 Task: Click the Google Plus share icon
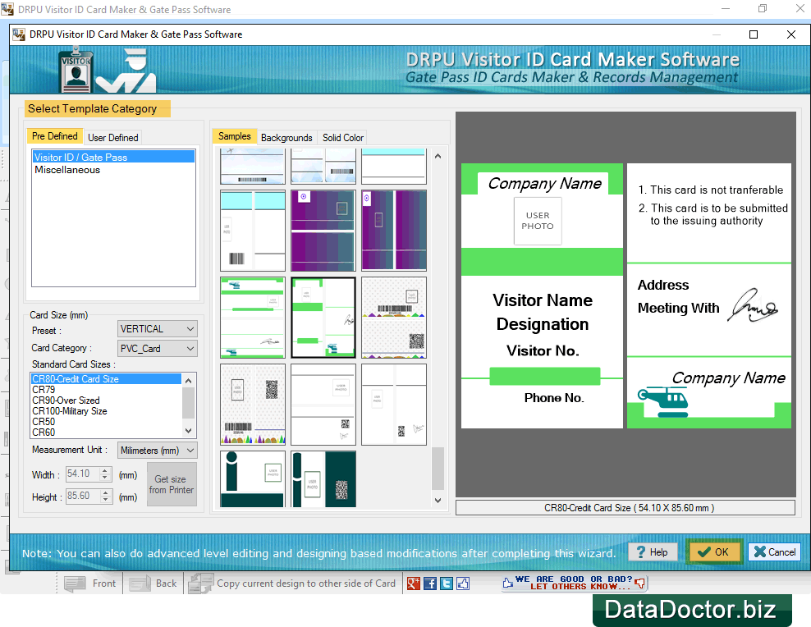click(x=413, y=584)
